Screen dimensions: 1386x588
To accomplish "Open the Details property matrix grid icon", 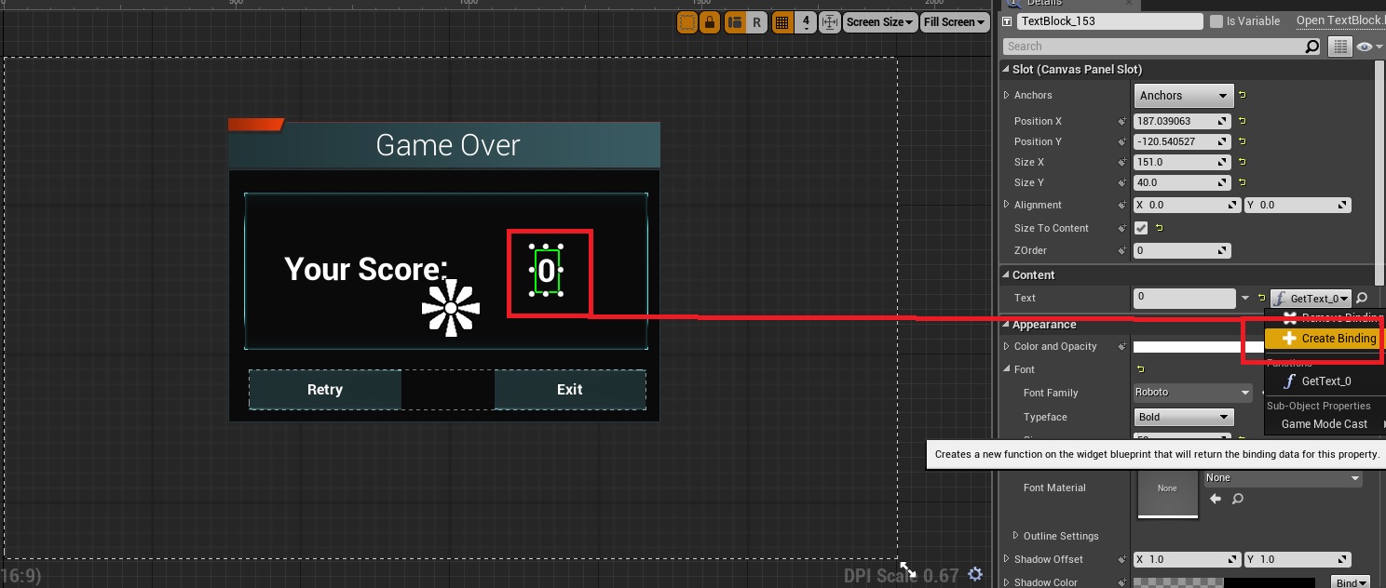I will click(1340, 47).
